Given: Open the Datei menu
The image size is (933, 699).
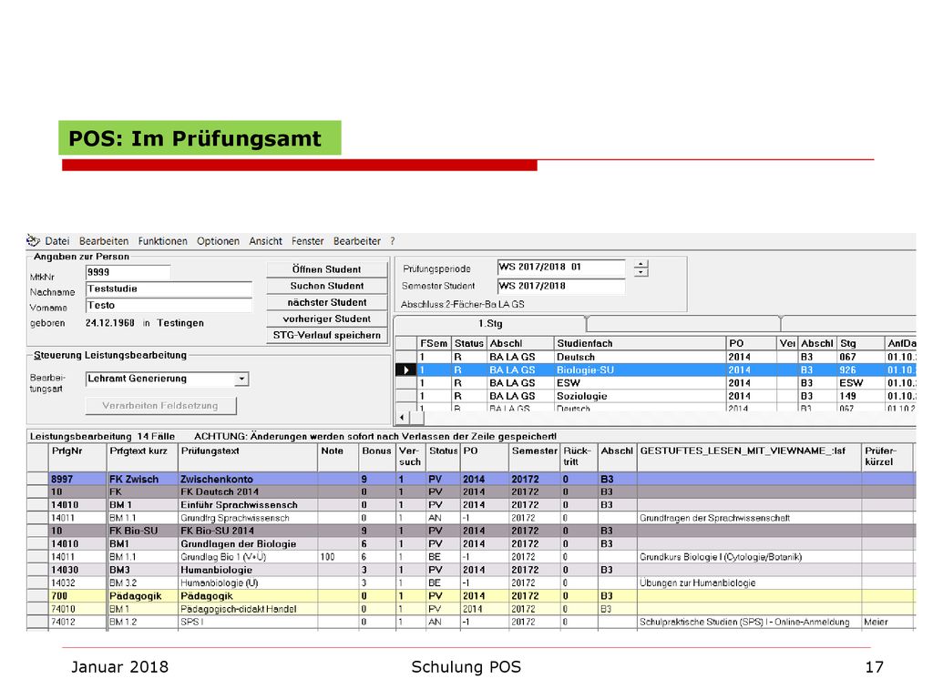Looking at the screenshot, I should [57, 240].
